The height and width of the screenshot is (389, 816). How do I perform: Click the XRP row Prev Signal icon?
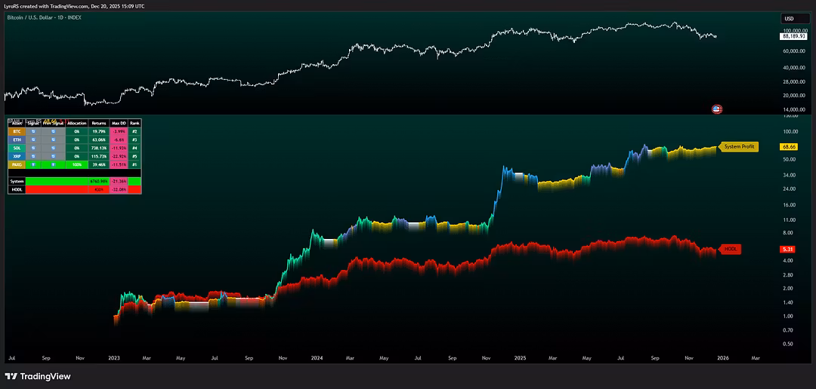click(x=54, y=155)
